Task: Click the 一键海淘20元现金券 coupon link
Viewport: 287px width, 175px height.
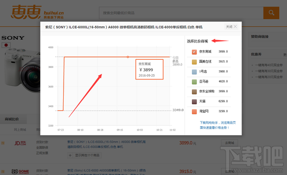Action: click(269, 77)
